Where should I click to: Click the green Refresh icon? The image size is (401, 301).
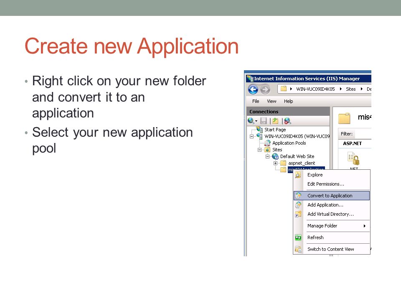[298, 237]
